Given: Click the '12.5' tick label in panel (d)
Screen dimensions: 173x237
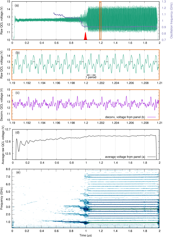Looking at the screenshot, I should pyautogui.click(x=8, y=154).
